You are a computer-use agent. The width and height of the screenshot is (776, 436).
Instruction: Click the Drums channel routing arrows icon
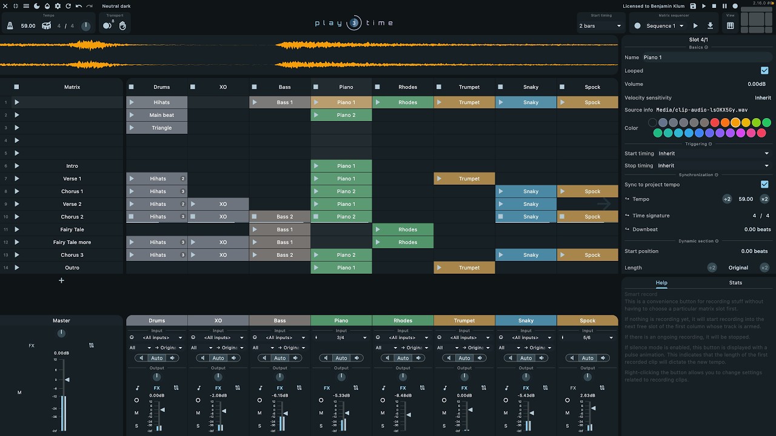pyautogui.click(x=176, y=388)
